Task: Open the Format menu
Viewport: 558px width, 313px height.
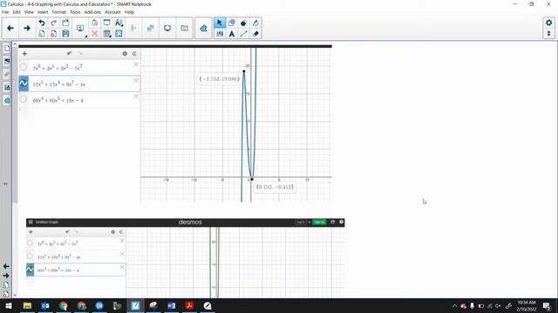Action: pyautogui.click(x=59, y=12)
